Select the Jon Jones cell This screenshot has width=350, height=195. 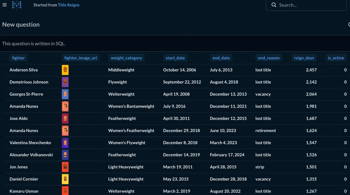point(19,167)
